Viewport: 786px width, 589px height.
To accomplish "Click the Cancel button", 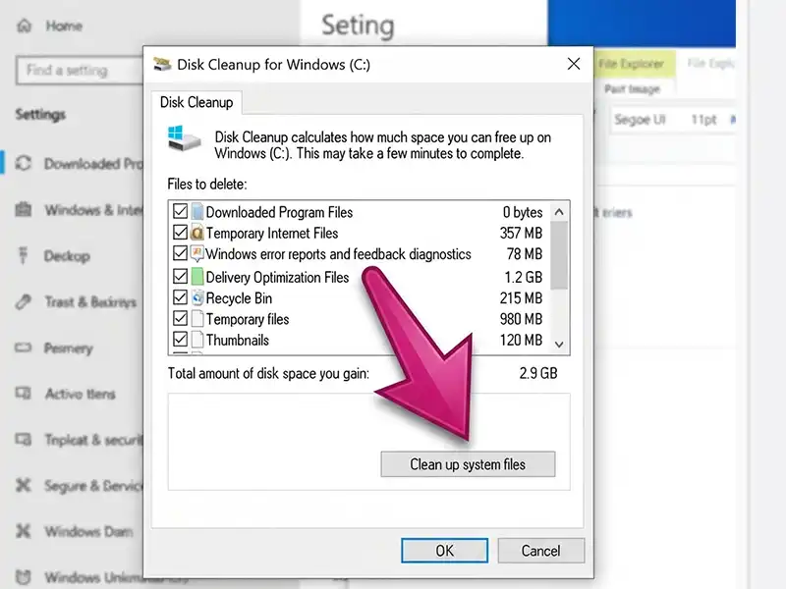I will point(541,551).
